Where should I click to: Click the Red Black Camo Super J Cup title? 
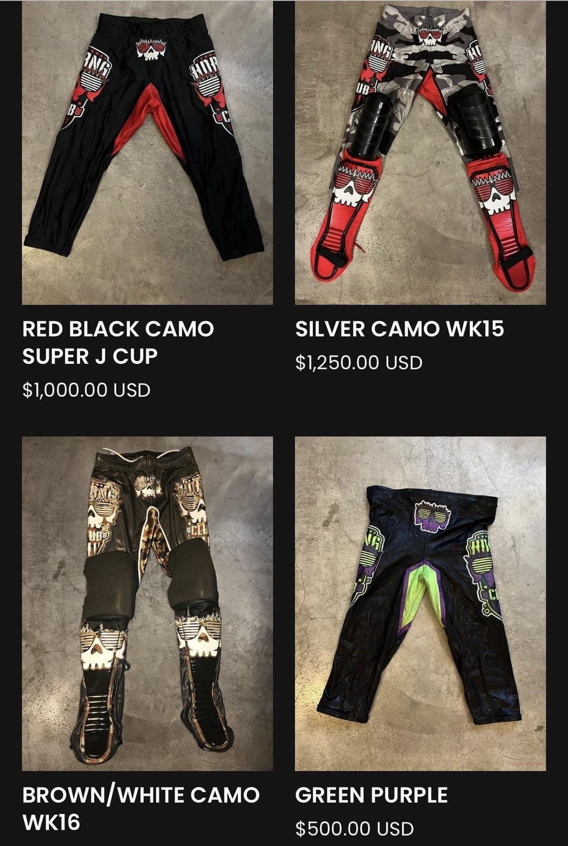tap(118, 342)
